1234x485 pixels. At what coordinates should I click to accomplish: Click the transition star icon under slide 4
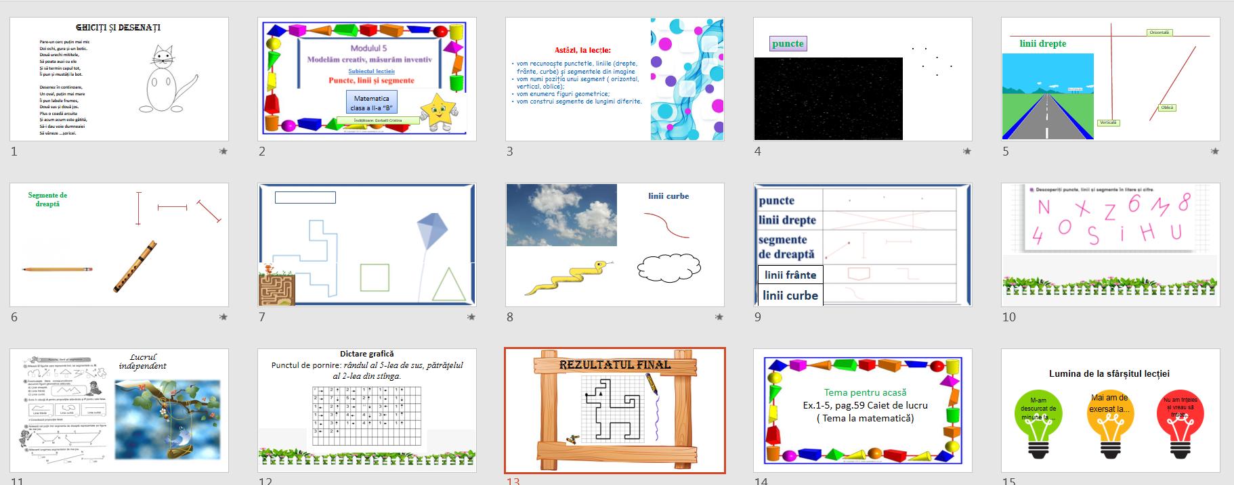point(967,152)
